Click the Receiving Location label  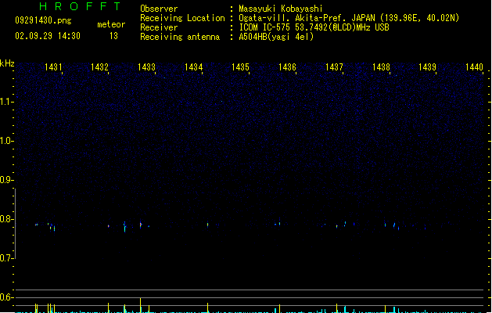tap(182, 18)
